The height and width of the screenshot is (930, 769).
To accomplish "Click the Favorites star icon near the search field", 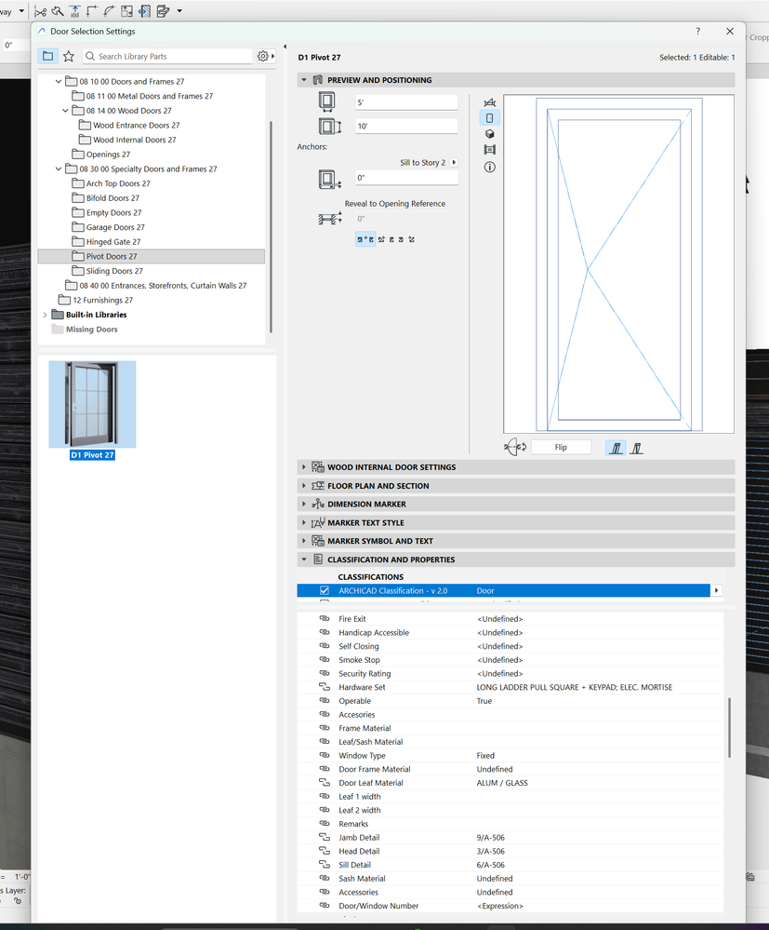I will [x=69, y=56].
